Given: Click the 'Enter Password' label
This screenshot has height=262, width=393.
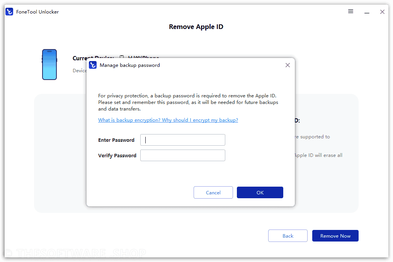Looking at the screenshot, I should pyautogui.click(x=116, y=140).
